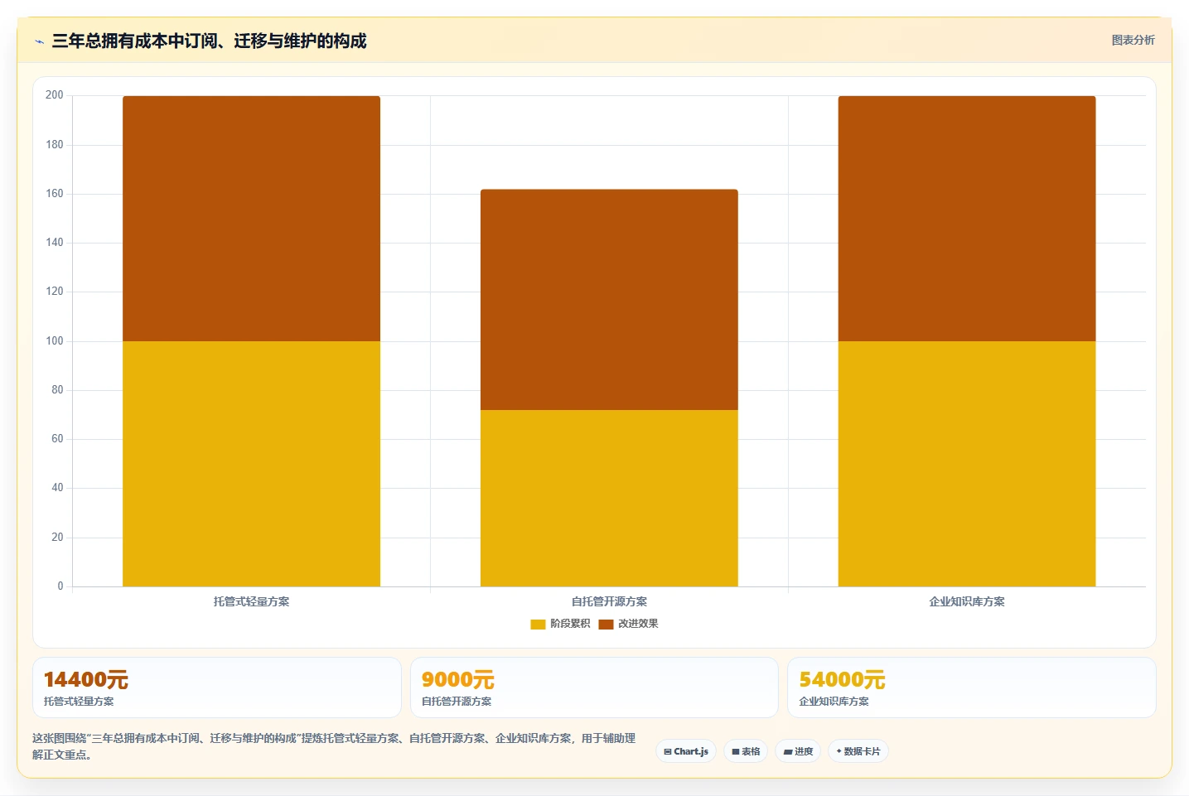Open the 54000元 data card
The width and height of the screenshot is (1189, 796).
(x=971, y=687)
